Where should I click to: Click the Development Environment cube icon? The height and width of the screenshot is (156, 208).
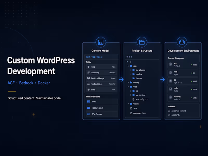pyautogui.click(x=182, y=42)
